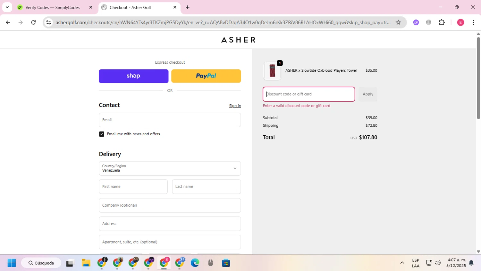Screen dimensions: 481x271
Task: Pay with PayPal express button
Action: point(206,76)
